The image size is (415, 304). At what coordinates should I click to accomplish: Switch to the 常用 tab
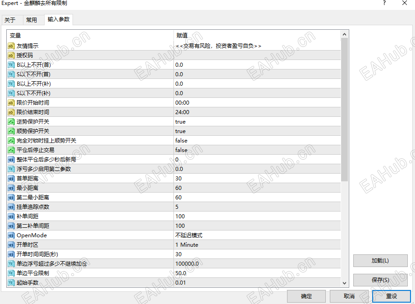[x=32, y=19]
